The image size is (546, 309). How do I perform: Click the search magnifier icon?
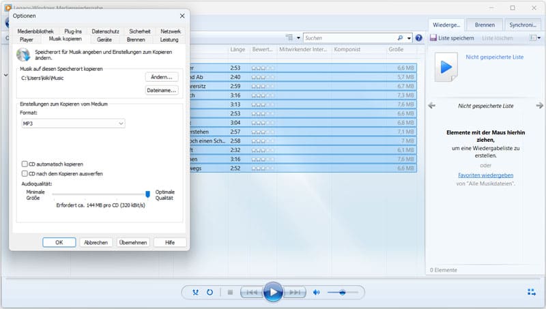point(400,38)
